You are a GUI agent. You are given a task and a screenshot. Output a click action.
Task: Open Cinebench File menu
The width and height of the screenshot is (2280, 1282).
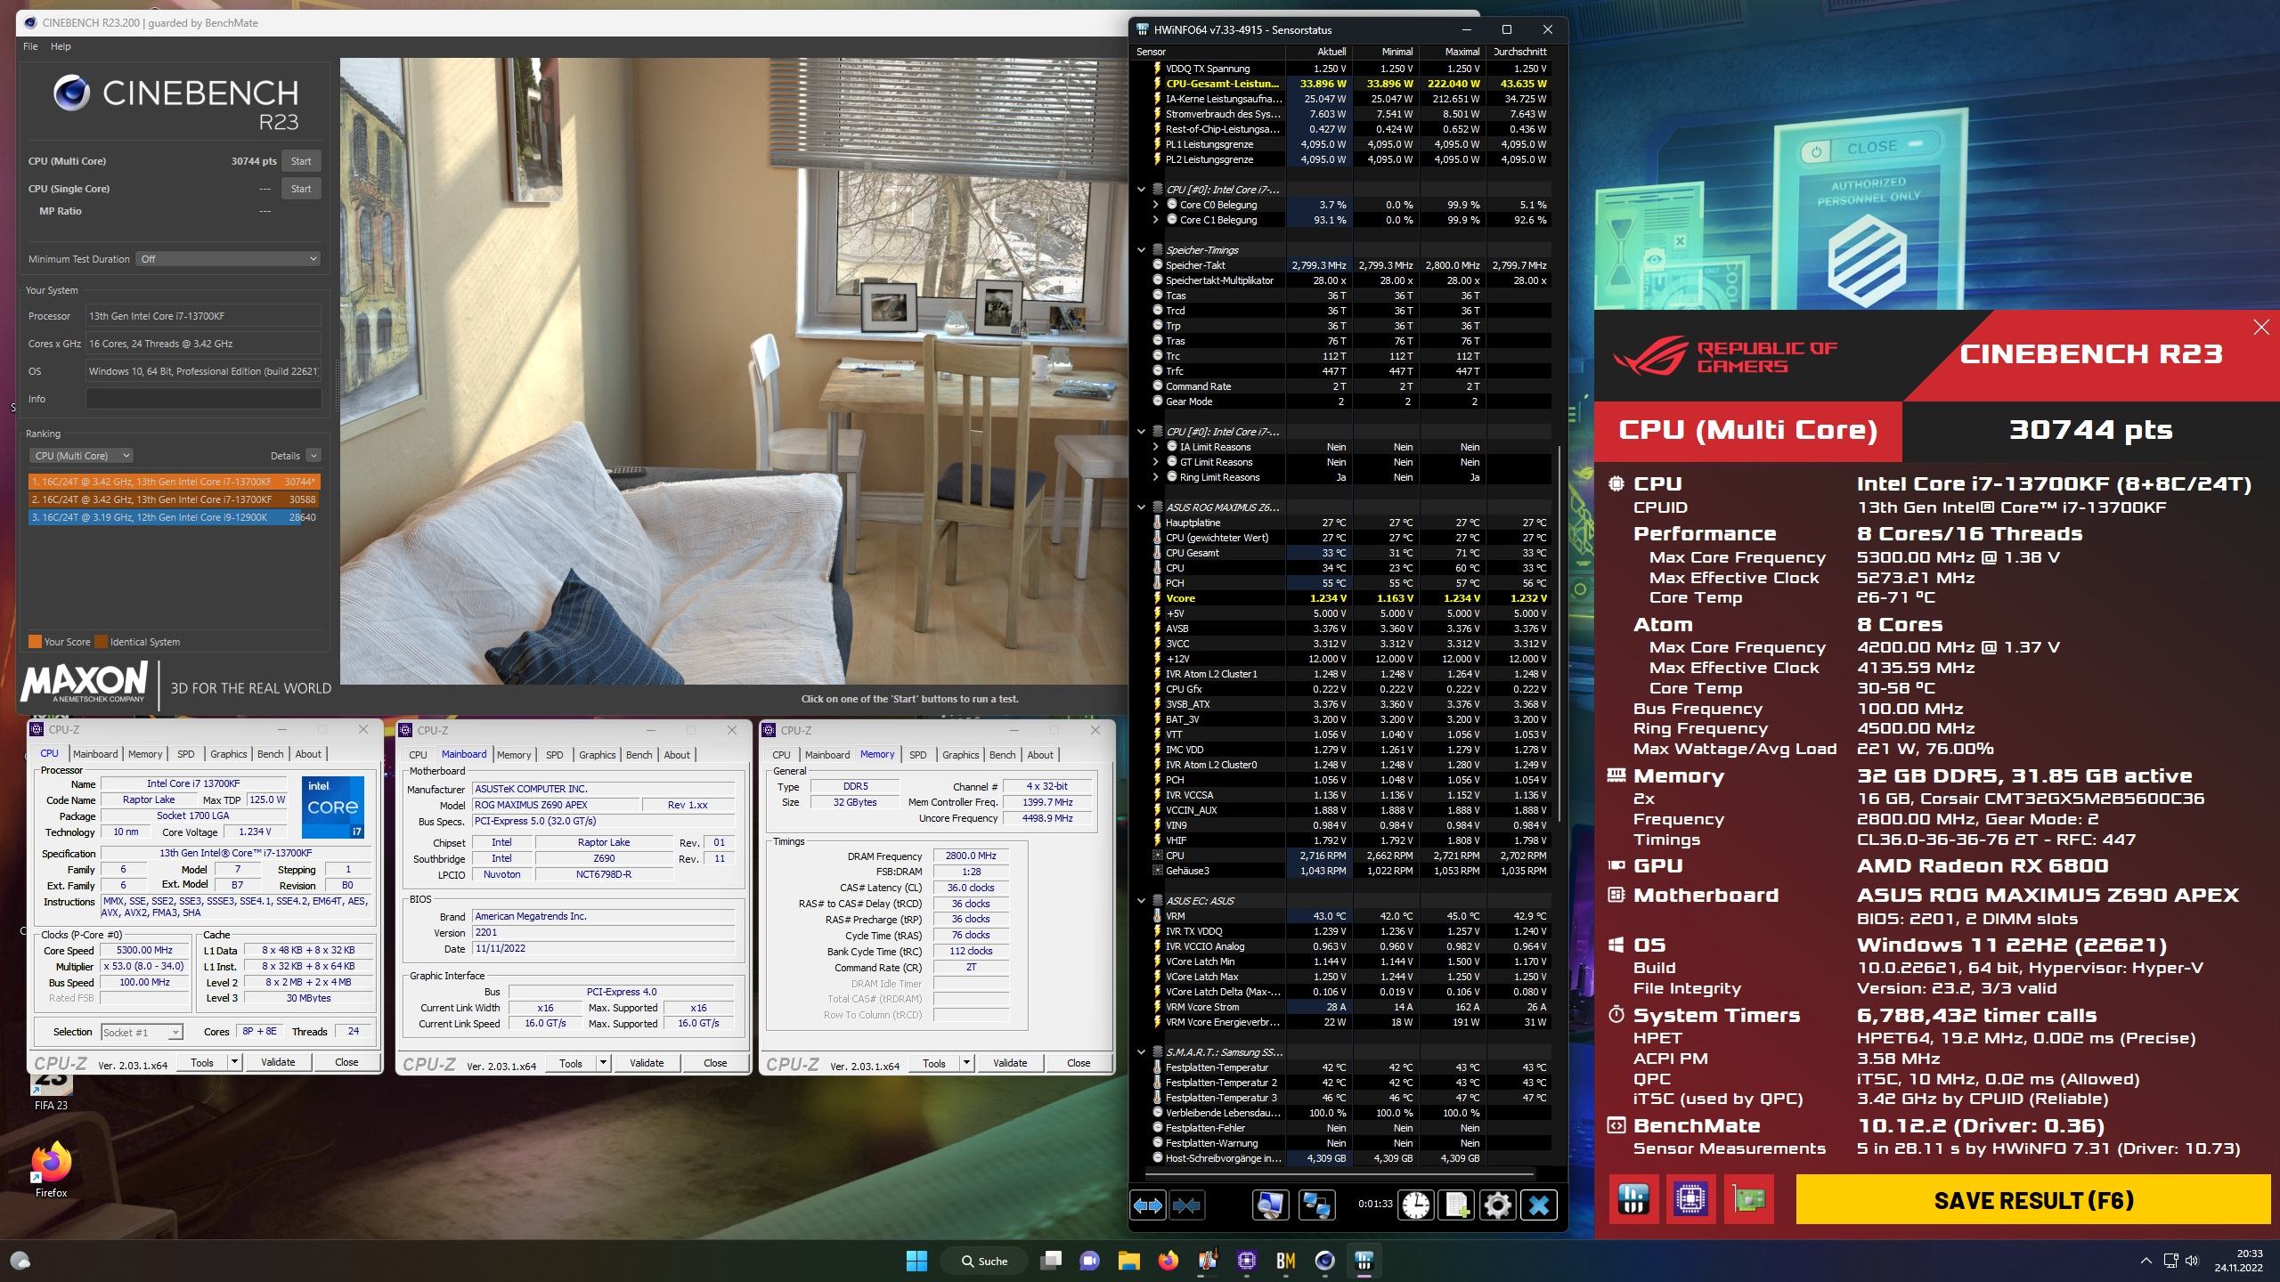tap(30, 46)
